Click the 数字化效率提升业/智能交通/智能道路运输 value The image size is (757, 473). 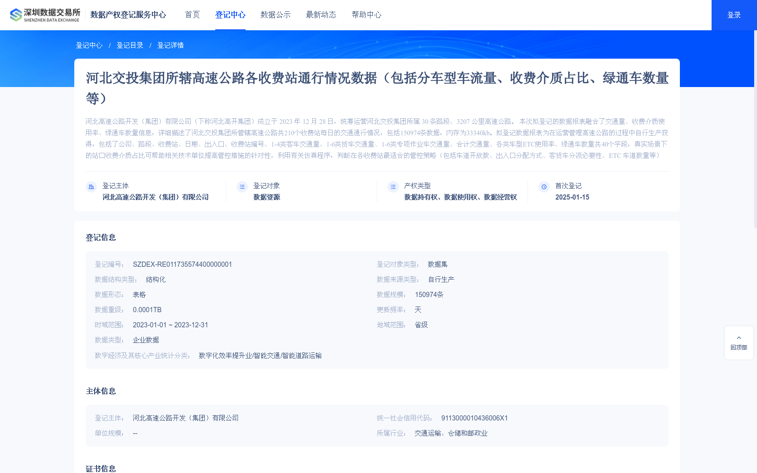(x=260, y=356)
